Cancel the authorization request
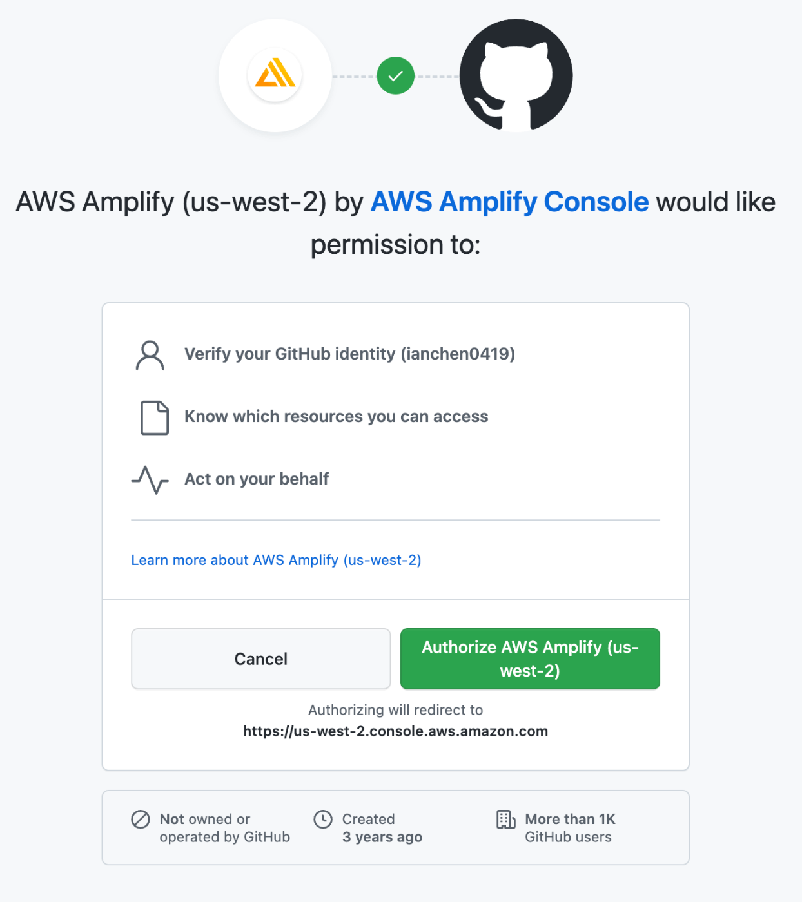Image resolution: width=802 pixels, height=902 pixels. (x=261, y=658)
